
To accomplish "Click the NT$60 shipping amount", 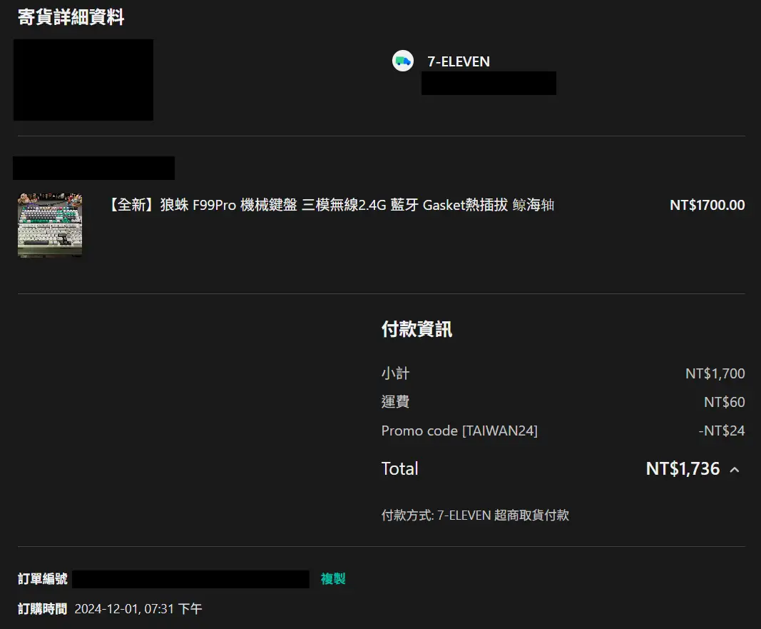I will (x=724, y=403).
